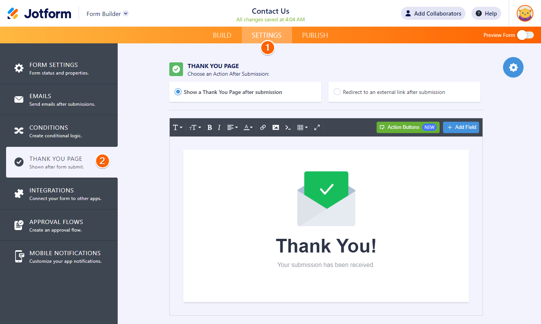Open the text color picker
Image resolution: width=541 pixels, height=324 pixels.
pyautogui.click(x=248, y=127)
